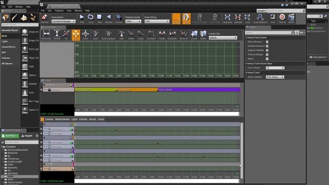Open the Interpolation mode dropdown

coord(63,22)
